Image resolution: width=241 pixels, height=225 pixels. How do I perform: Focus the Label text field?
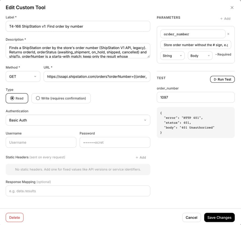pos(78,26)
